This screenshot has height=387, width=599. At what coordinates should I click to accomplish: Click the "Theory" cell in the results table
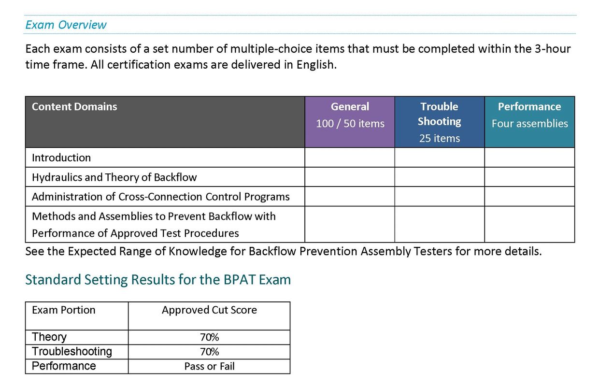(49, 337)
